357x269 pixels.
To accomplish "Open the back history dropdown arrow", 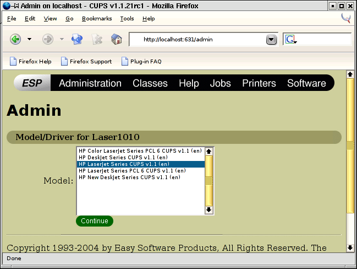I will tap(29, 39).
